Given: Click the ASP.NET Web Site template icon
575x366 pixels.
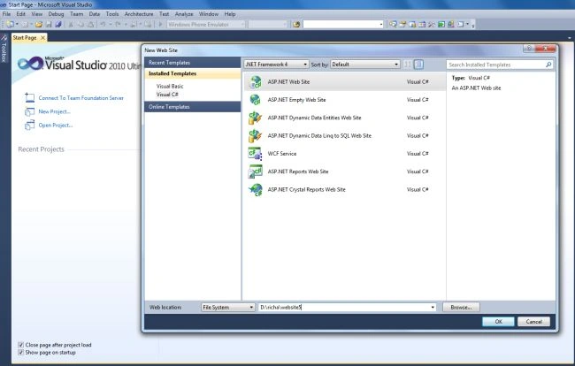Looking at the screenshot, I should [x=256, y=81].
